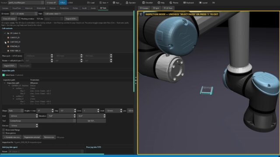Click the EN language selector
Screen dimensions: 280x157
tap(213, 3)
